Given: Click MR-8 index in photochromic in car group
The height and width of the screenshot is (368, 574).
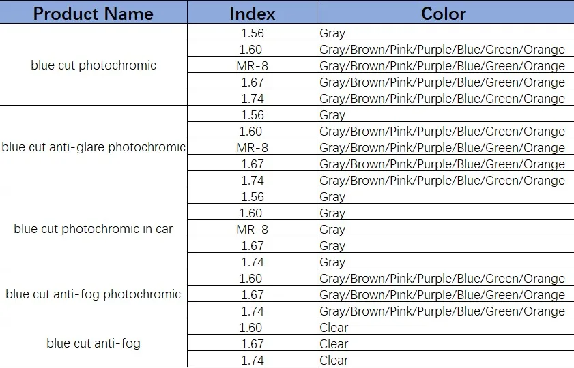Looking at the screenshot, I should [252, 229].
